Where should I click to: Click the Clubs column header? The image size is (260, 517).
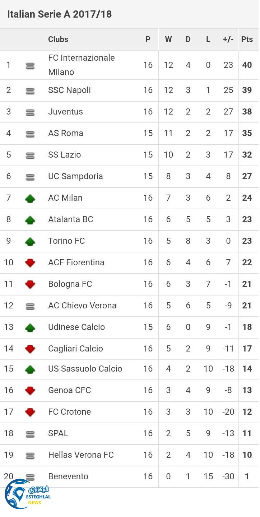[x=58, y=39]
